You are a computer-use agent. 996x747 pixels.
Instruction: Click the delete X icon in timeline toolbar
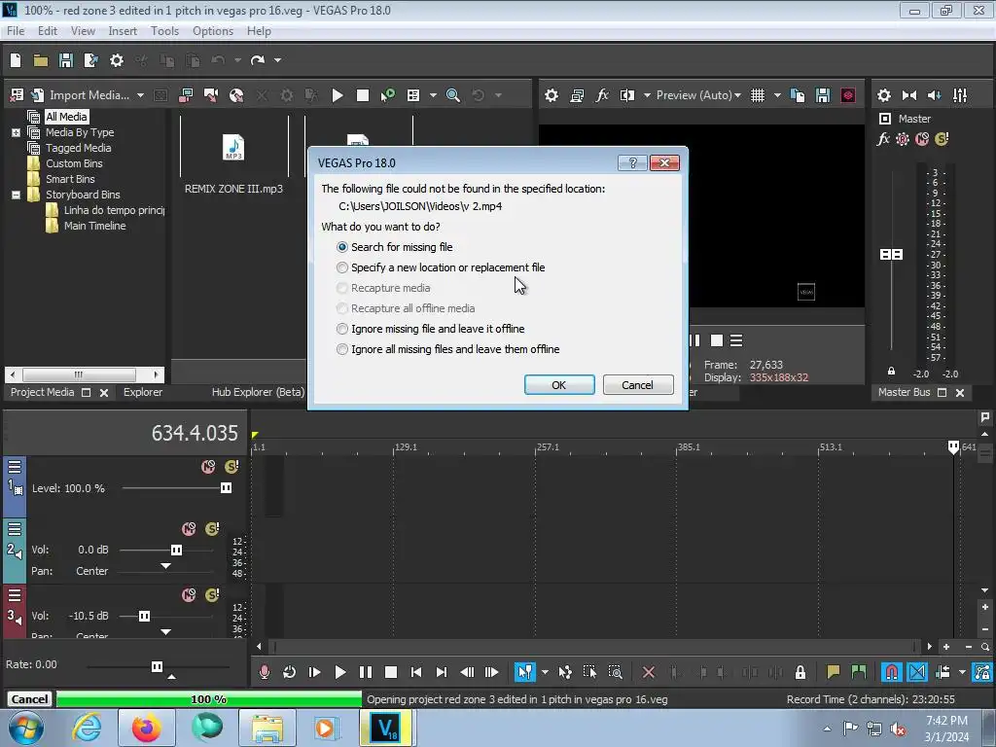click(649, 672)
